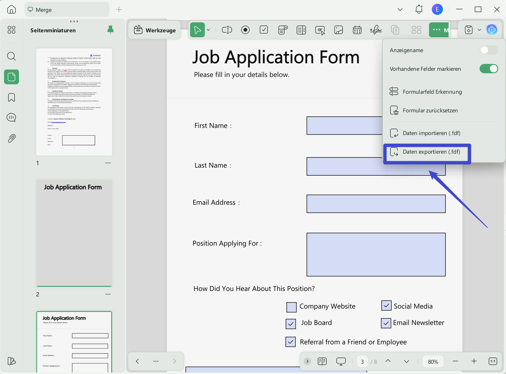Add a checkbox form field
This screenshot has height=374, width=506.
tap(264, 30)
